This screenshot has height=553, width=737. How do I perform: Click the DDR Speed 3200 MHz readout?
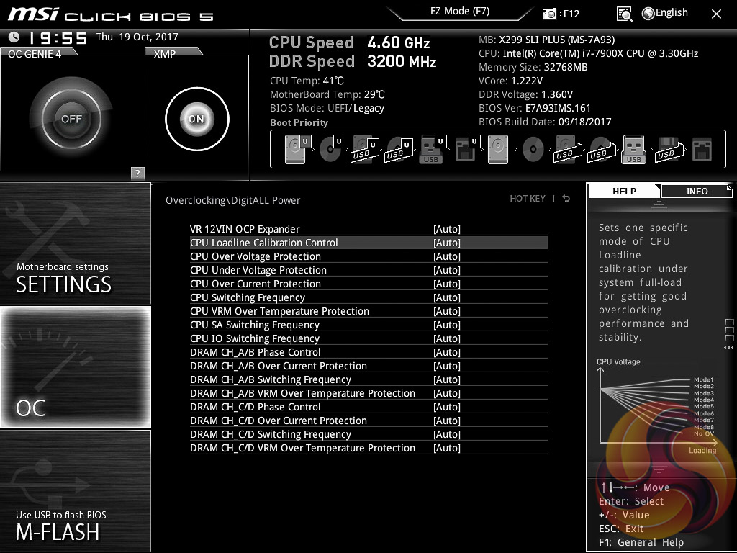(x=353, y=62)
